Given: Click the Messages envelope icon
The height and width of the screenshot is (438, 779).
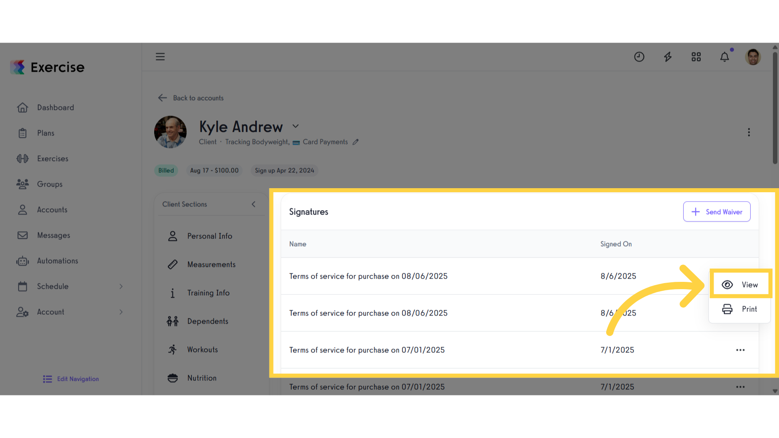Looking at the screenshot, I should 23,235.
